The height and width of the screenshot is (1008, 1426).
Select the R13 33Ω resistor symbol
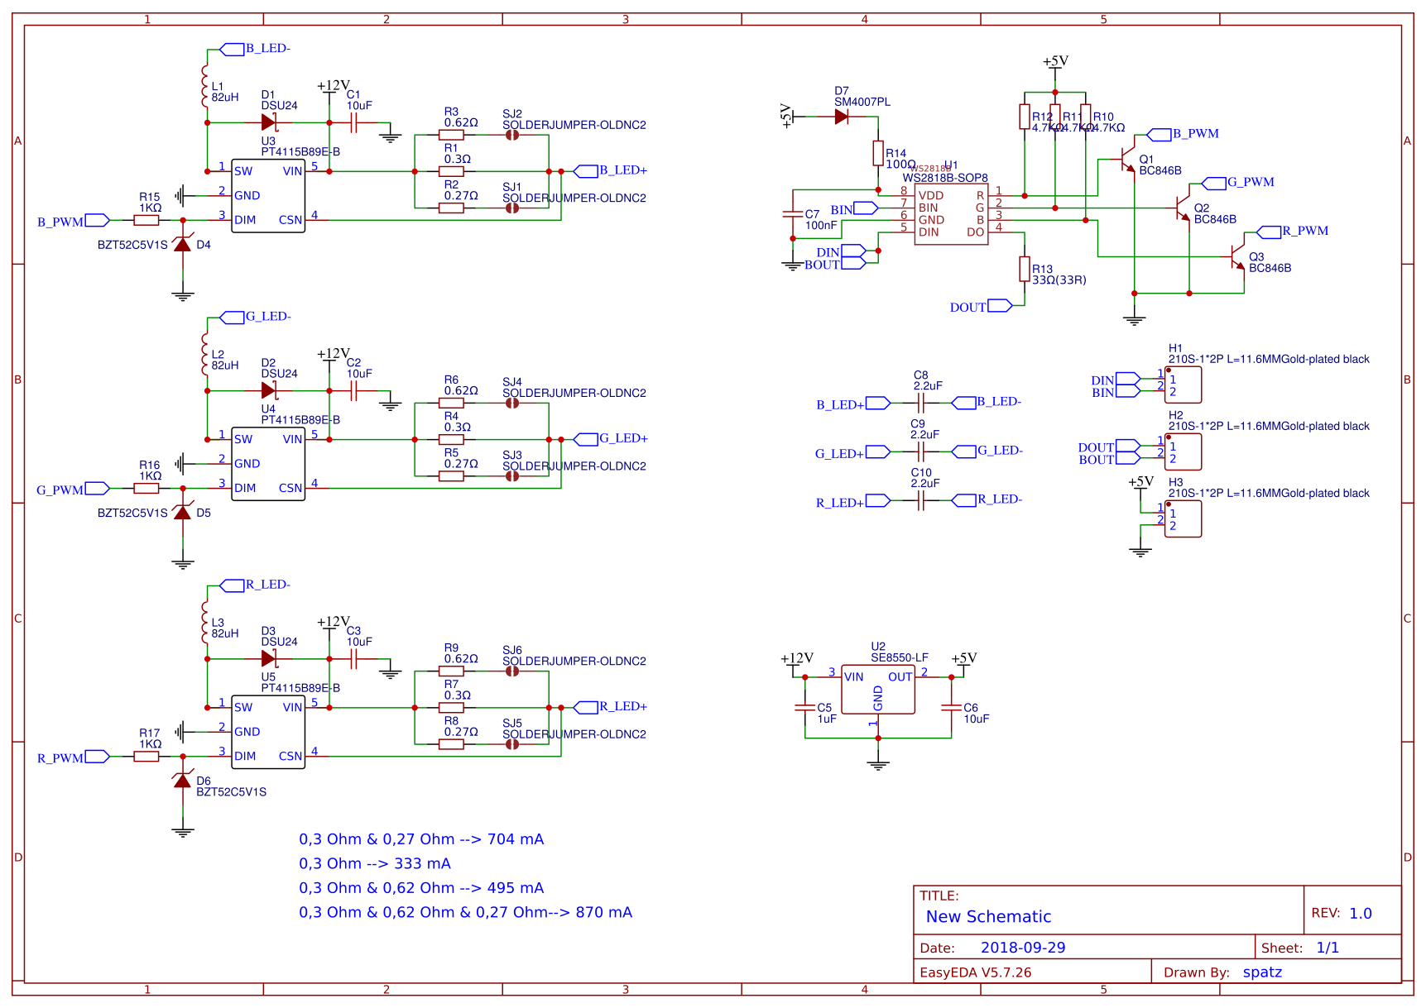click(x=1025, y=269)
